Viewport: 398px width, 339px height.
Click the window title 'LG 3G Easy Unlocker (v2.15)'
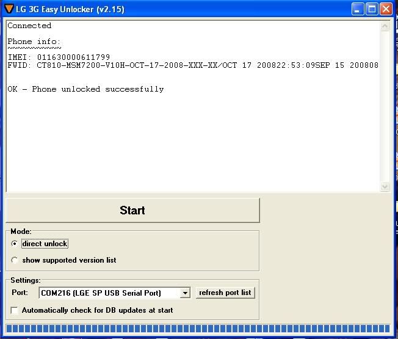click(70, 9)
